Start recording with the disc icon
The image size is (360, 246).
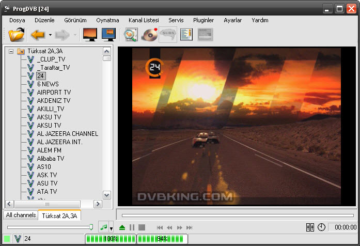pos(149,35)
